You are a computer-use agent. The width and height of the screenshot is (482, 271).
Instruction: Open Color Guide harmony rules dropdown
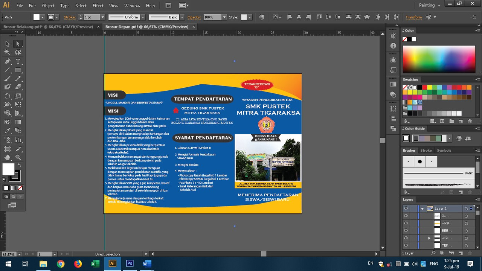click(x=449, y=139)
